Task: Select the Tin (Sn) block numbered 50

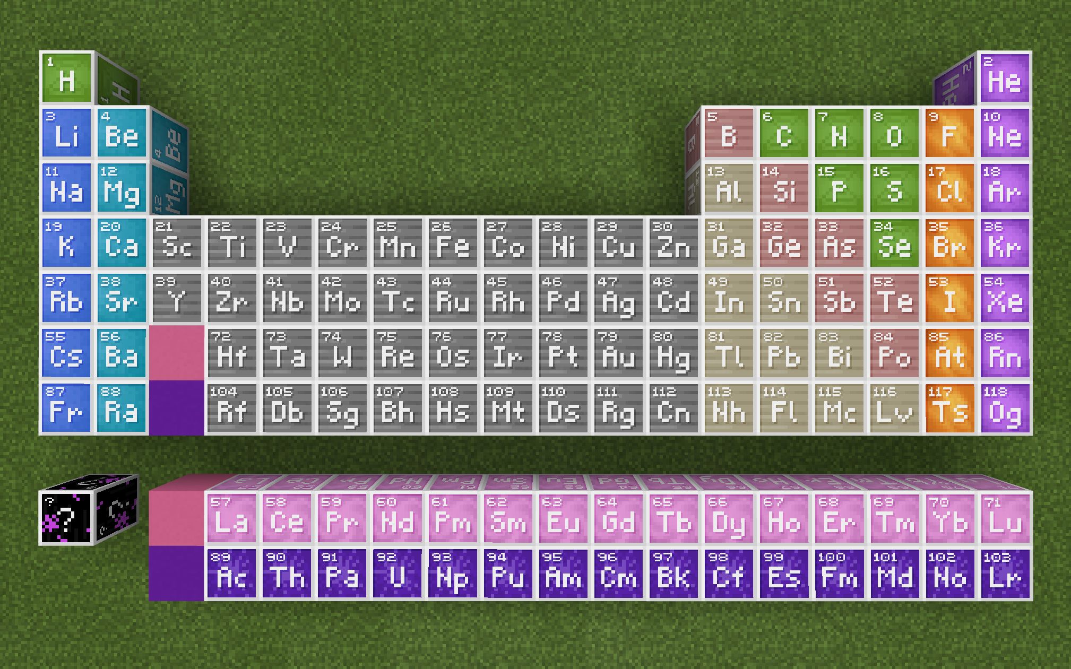Action: (x=784, y=298)
